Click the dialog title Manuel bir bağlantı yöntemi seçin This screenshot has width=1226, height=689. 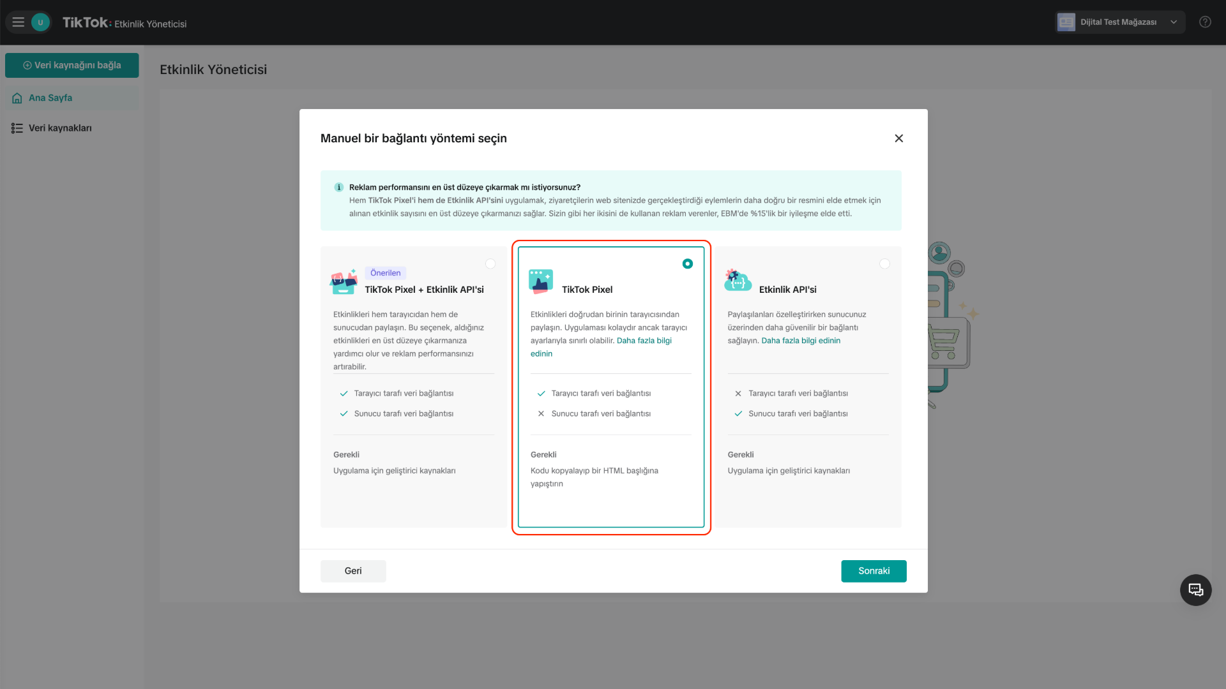click(x=414, y=138)
